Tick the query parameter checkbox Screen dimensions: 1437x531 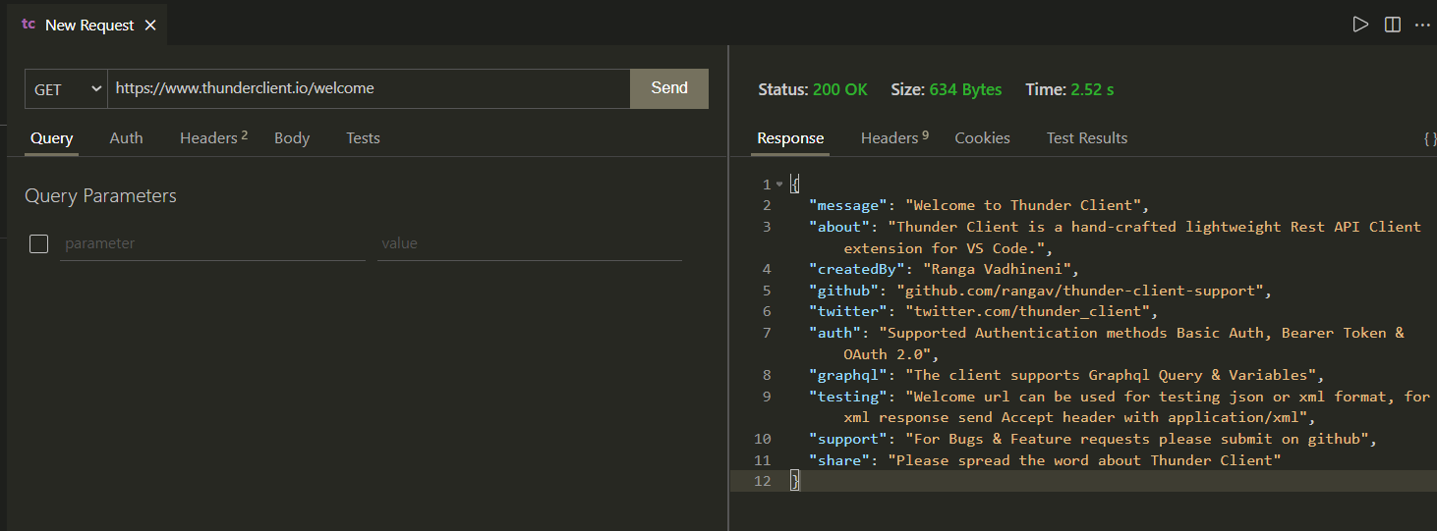(39, 243)
